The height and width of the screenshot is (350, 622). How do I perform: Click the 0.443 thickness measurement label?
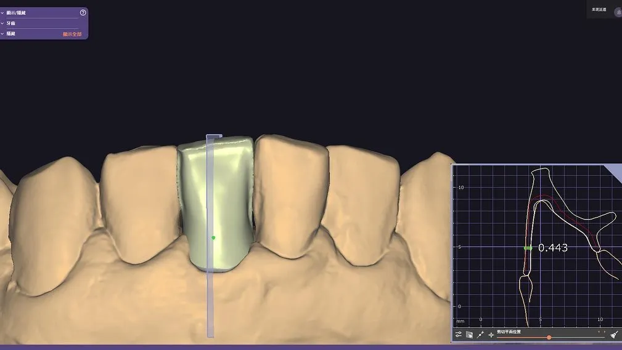pyautogui.click(x=552, y=248)
